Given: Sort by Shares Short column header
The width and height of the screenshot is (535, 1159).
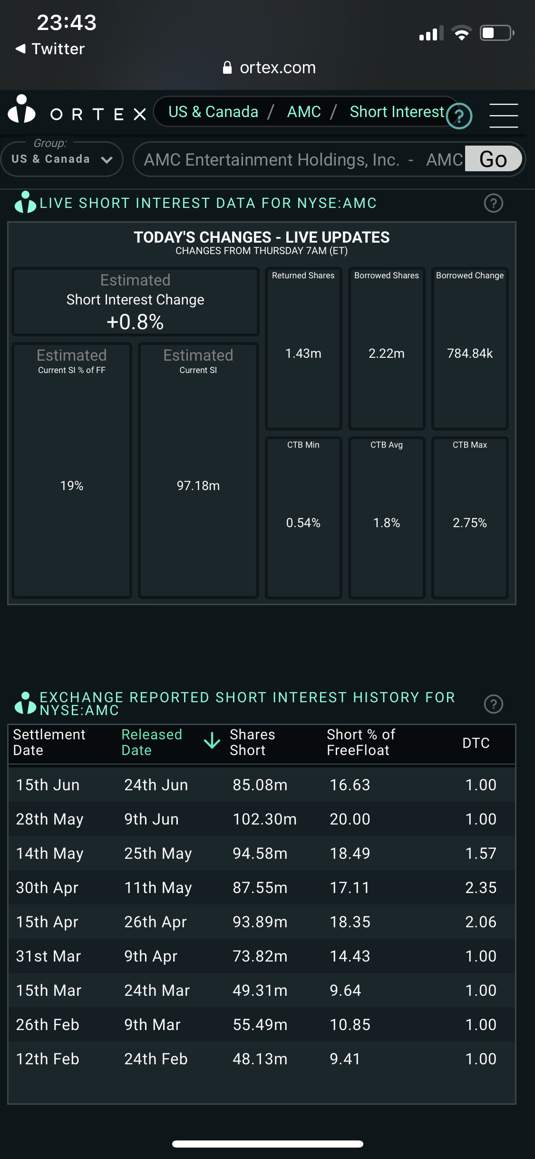Looking at the screenshot, I should [x=252, y=742].
